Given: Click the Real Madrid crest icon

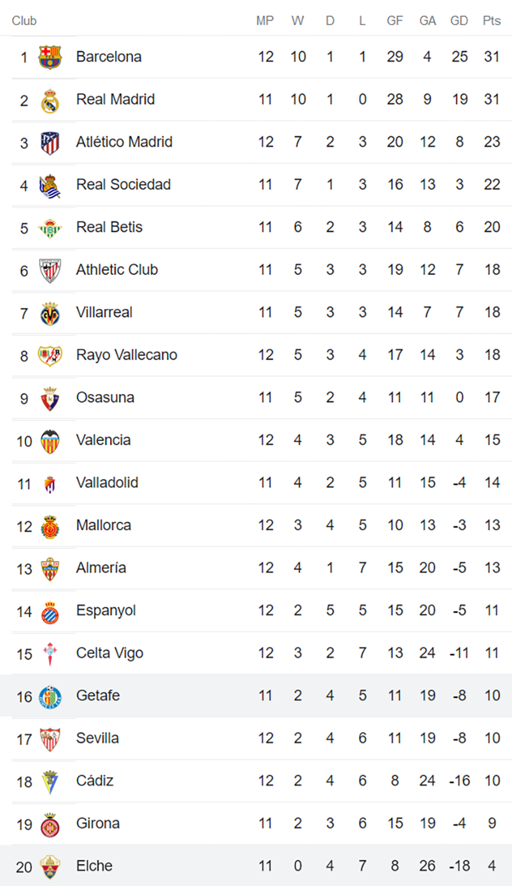Looking at the screenshot, I should point(49,100).
